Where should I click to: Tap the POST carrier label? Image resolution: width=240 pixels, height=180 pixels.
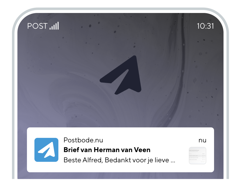coord(37,26)
